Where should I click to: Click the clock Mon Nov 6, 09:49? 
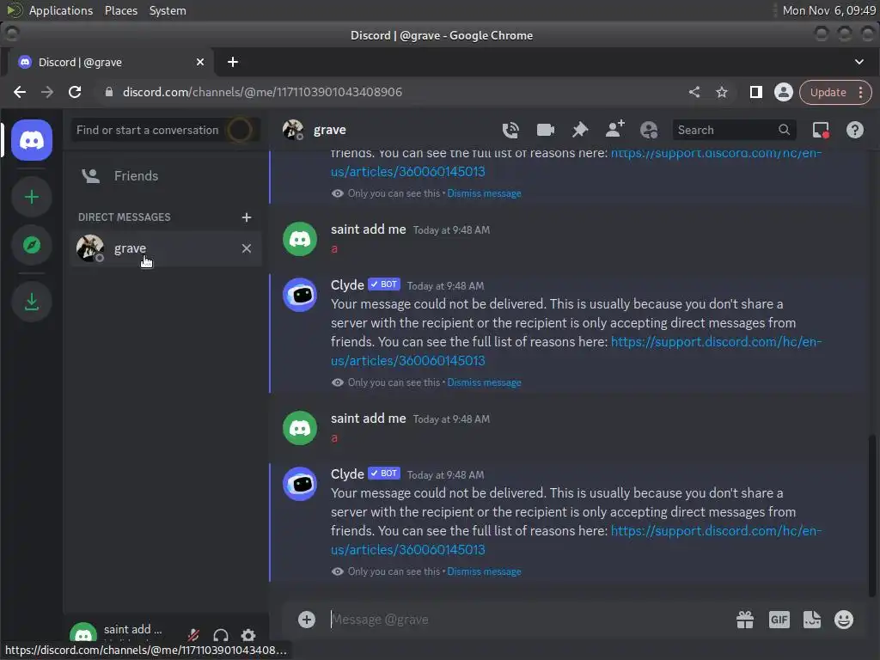pos(829,10)
